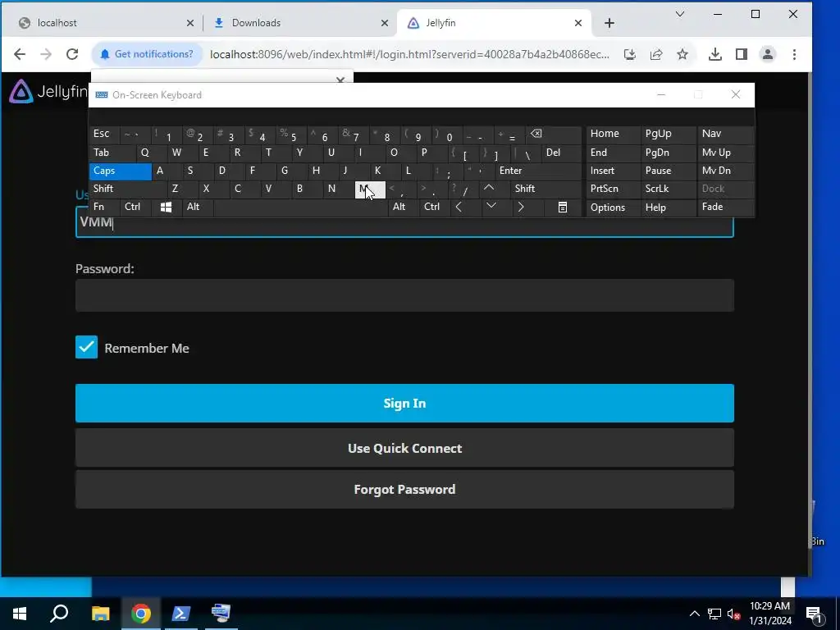Click the Home key on the On-Screen Keyboard

(x=613, y=134)
